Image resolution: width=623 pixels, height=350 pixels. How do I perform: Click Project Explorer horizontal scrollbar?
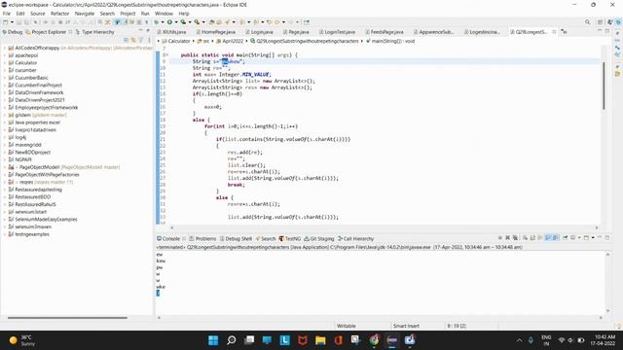coord(67,318)
